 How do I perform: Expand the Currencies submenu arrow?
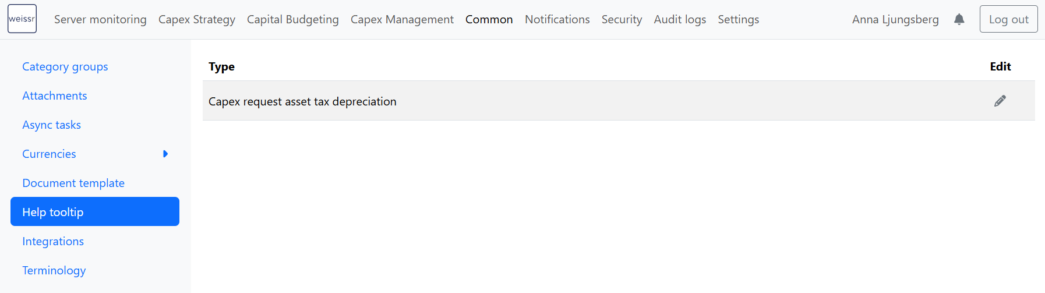[x=165, y=154]
